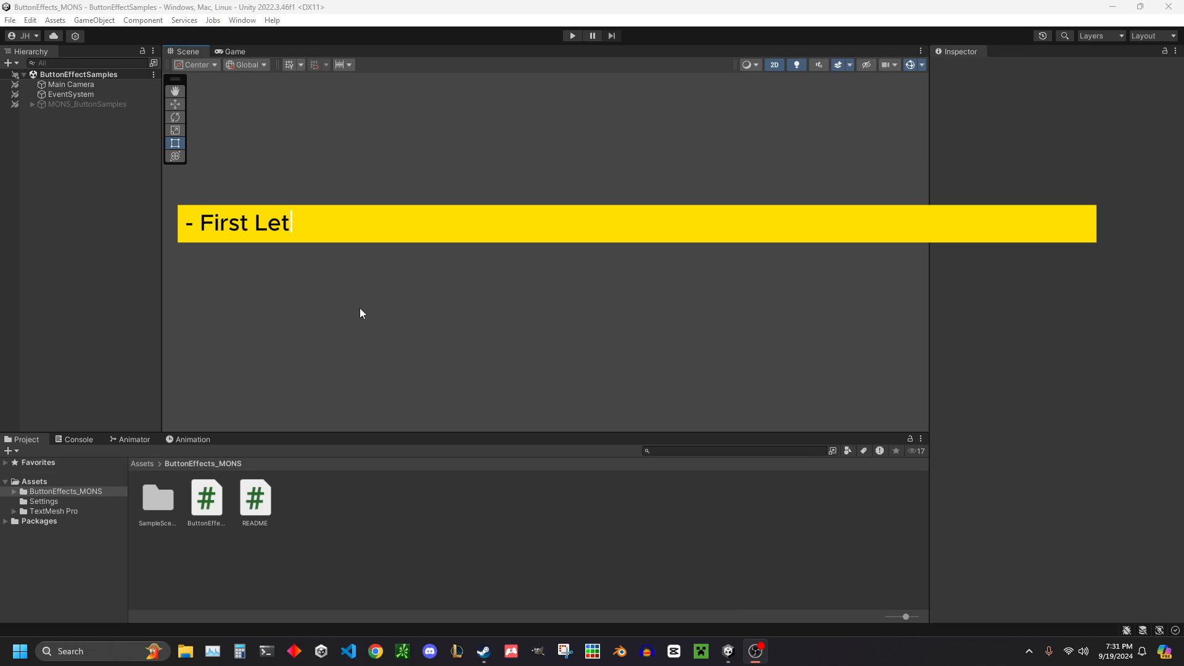Screen dimensions: 1184x666
Task: Expand the Favorites section
Action: click(6, 462)
